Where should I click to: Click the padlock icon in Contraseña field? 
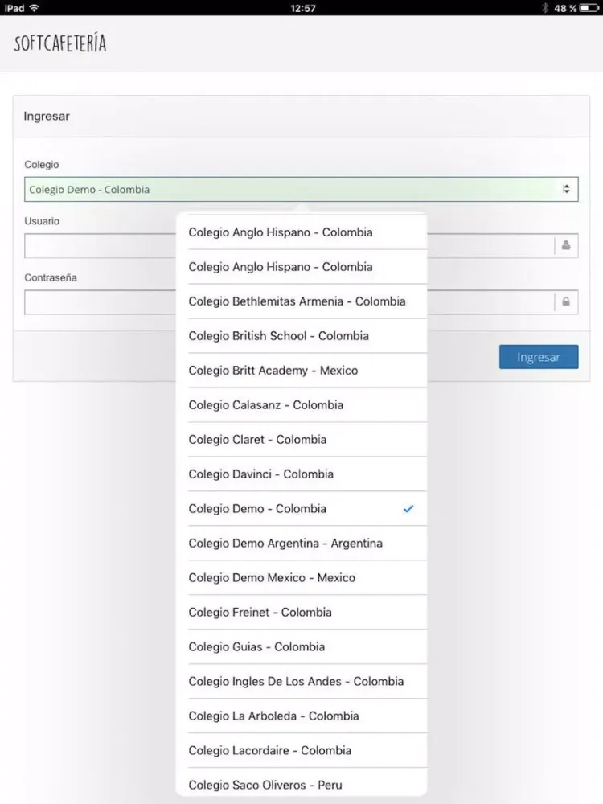click(x=566, y=302)
